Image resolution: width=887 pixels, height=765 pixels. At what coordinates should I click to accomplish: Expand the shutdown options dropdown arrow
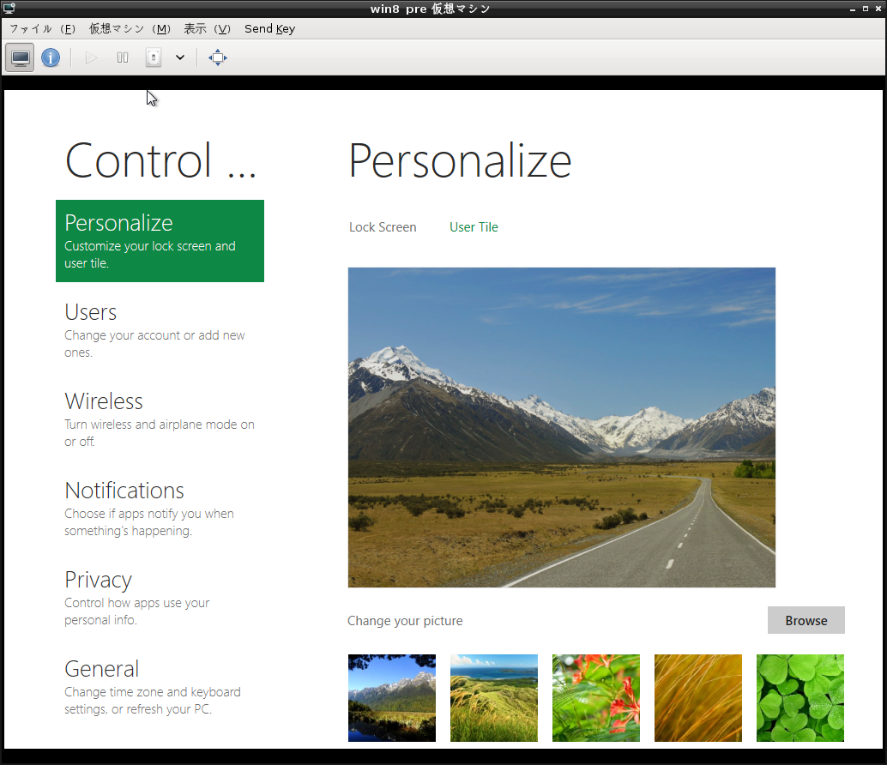(x=180, y=57)
